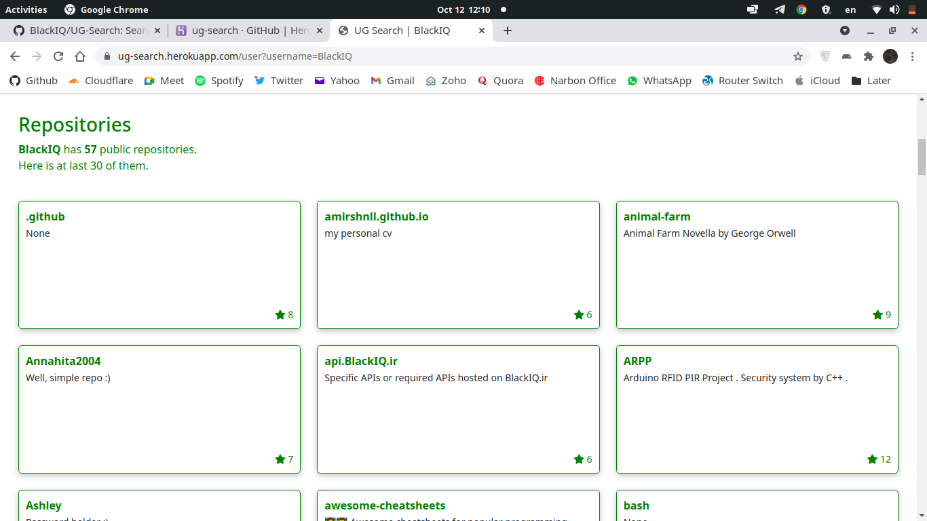This screenshot has height=521, width=927.
Task: Click the star icon on amirshnll.github.io card
Action: [x=579, y=315]
